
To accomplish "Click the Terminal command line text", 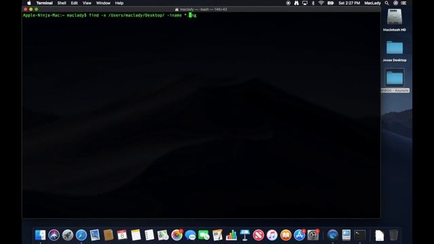I will (110, 15).
